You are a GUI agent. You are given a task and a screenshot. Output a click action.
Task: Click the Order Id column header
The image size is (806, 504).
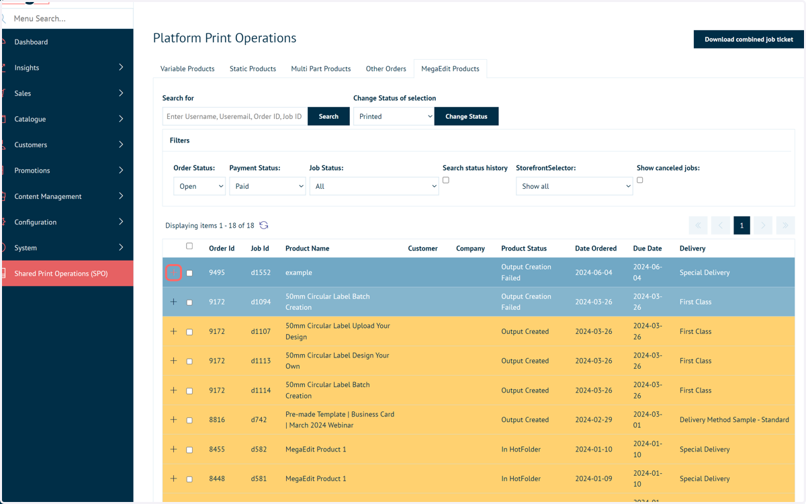click(x=222, y=249)
